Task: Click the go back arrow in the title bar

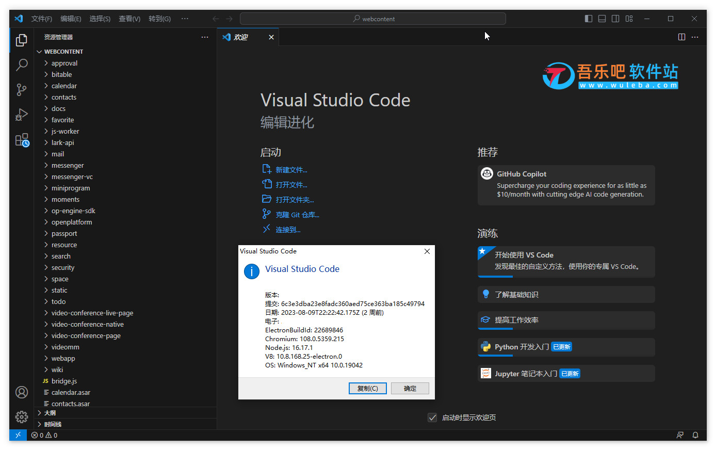Action: click(x=216, y=19)
